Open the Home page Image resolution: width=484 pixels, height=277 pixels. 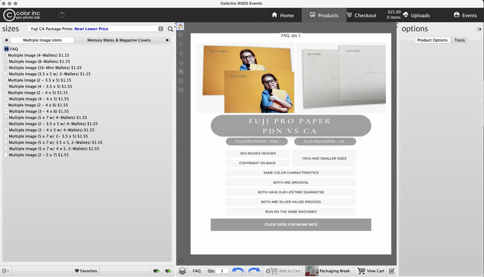pos(283,15)
